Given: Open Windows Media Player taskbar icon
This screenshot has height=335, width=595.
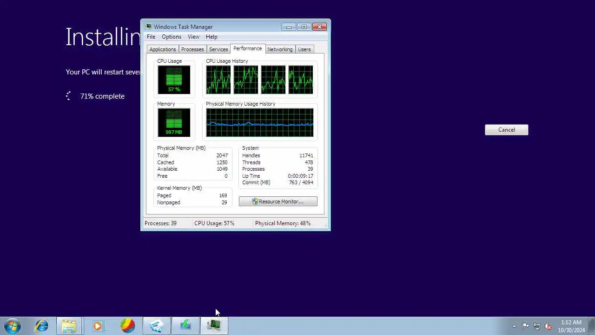Looking at the screenshot, I should pos(98,326).
